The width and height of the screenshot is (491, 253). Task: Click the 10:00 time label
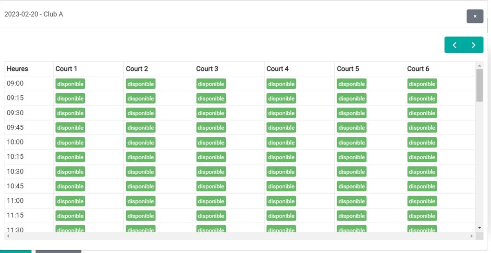pyautogui.click(x=15, y=142)
